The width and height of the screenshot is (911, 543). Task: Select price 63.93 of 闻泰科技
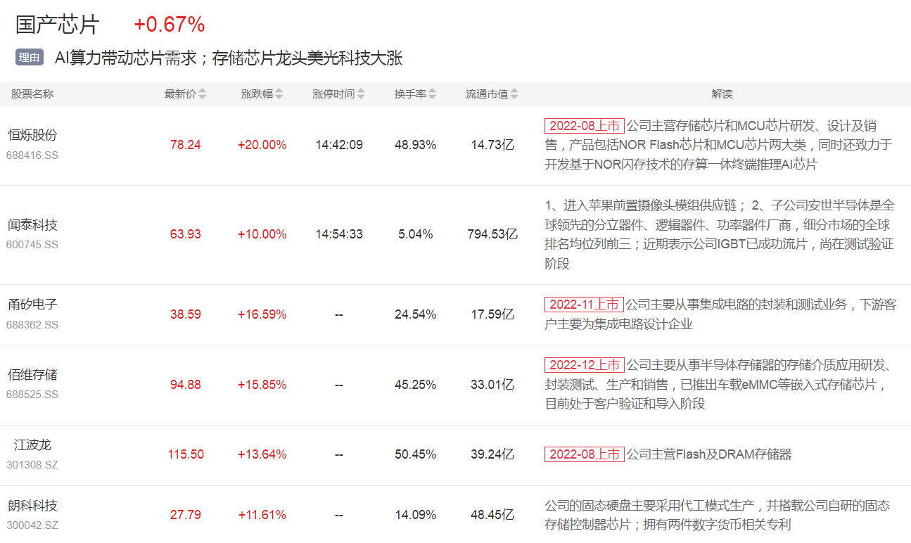tap(186, 234)
